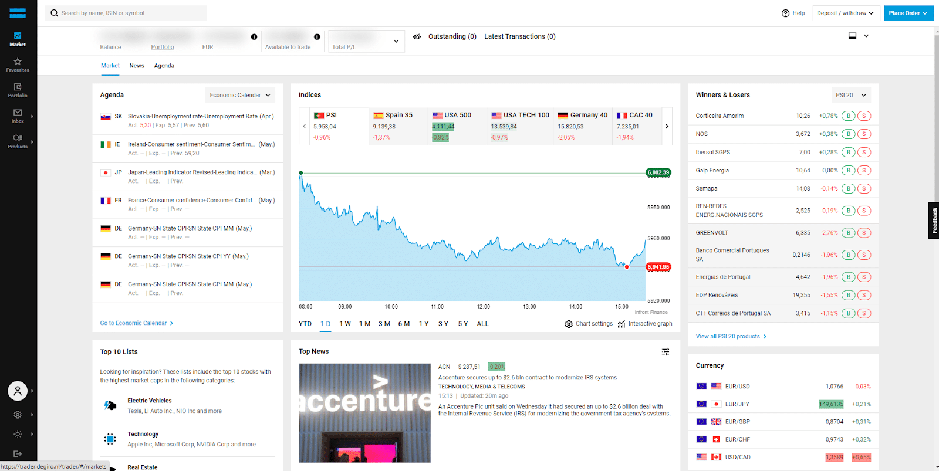
Task: Open Portfolio icon in sidebar
Action: point(18,90)
